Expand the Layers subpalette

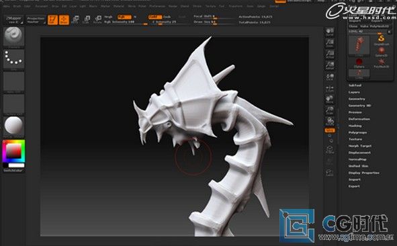tap(354, 92)
